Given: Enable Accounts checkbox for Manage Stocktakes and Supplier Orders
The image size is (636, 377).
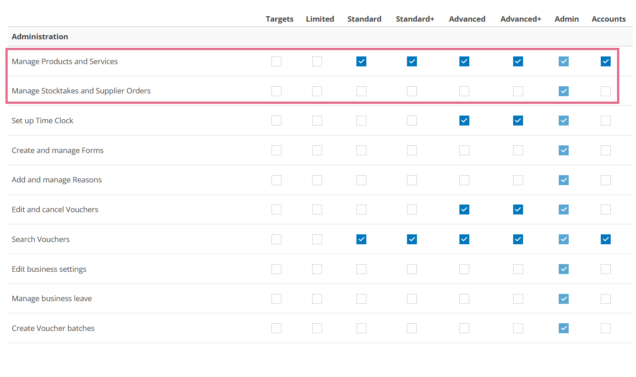Looking at the screenshot, I should (x=605, y=91).
